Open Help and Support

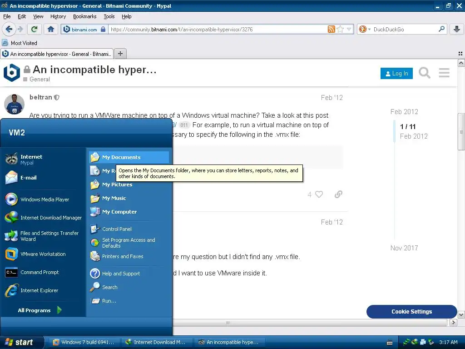coord(129,273)
